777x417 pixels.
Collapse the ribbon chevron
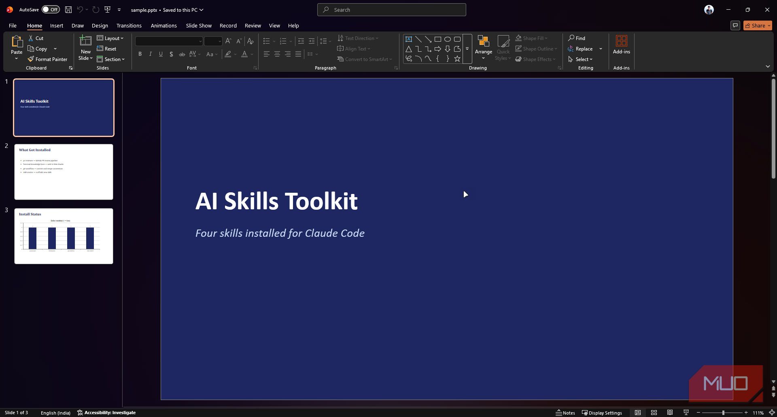pyautogui.click(x=768, y=66)
